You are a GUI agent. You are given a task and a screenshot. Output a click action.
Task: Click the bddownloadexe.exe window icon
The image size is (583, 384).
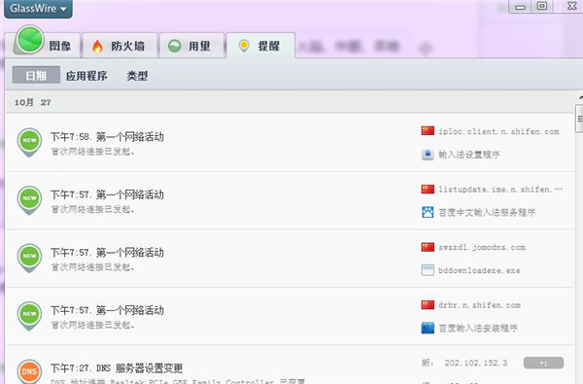[x=428, y=270]
